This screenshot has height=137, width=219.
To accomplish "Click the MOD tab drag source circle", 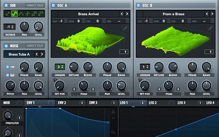I will (x=19, y=103).
